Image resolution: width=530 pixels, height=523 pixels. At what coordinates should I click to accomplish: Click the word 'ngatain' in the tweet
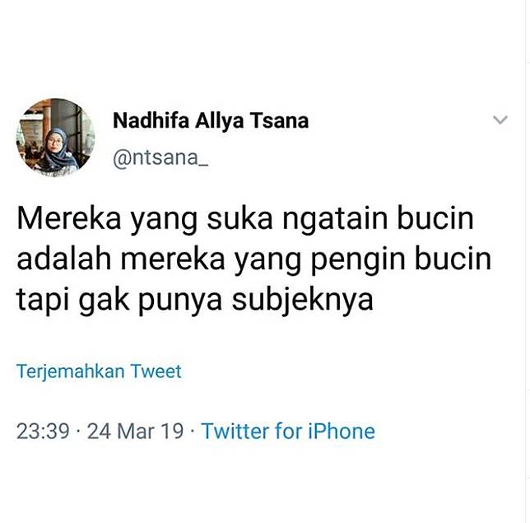[x=335, y=220]
